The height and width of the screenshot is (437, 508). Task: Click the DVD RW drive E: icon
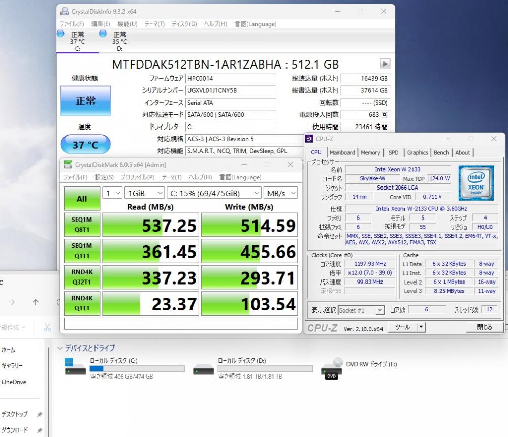(x=332, y=368)
